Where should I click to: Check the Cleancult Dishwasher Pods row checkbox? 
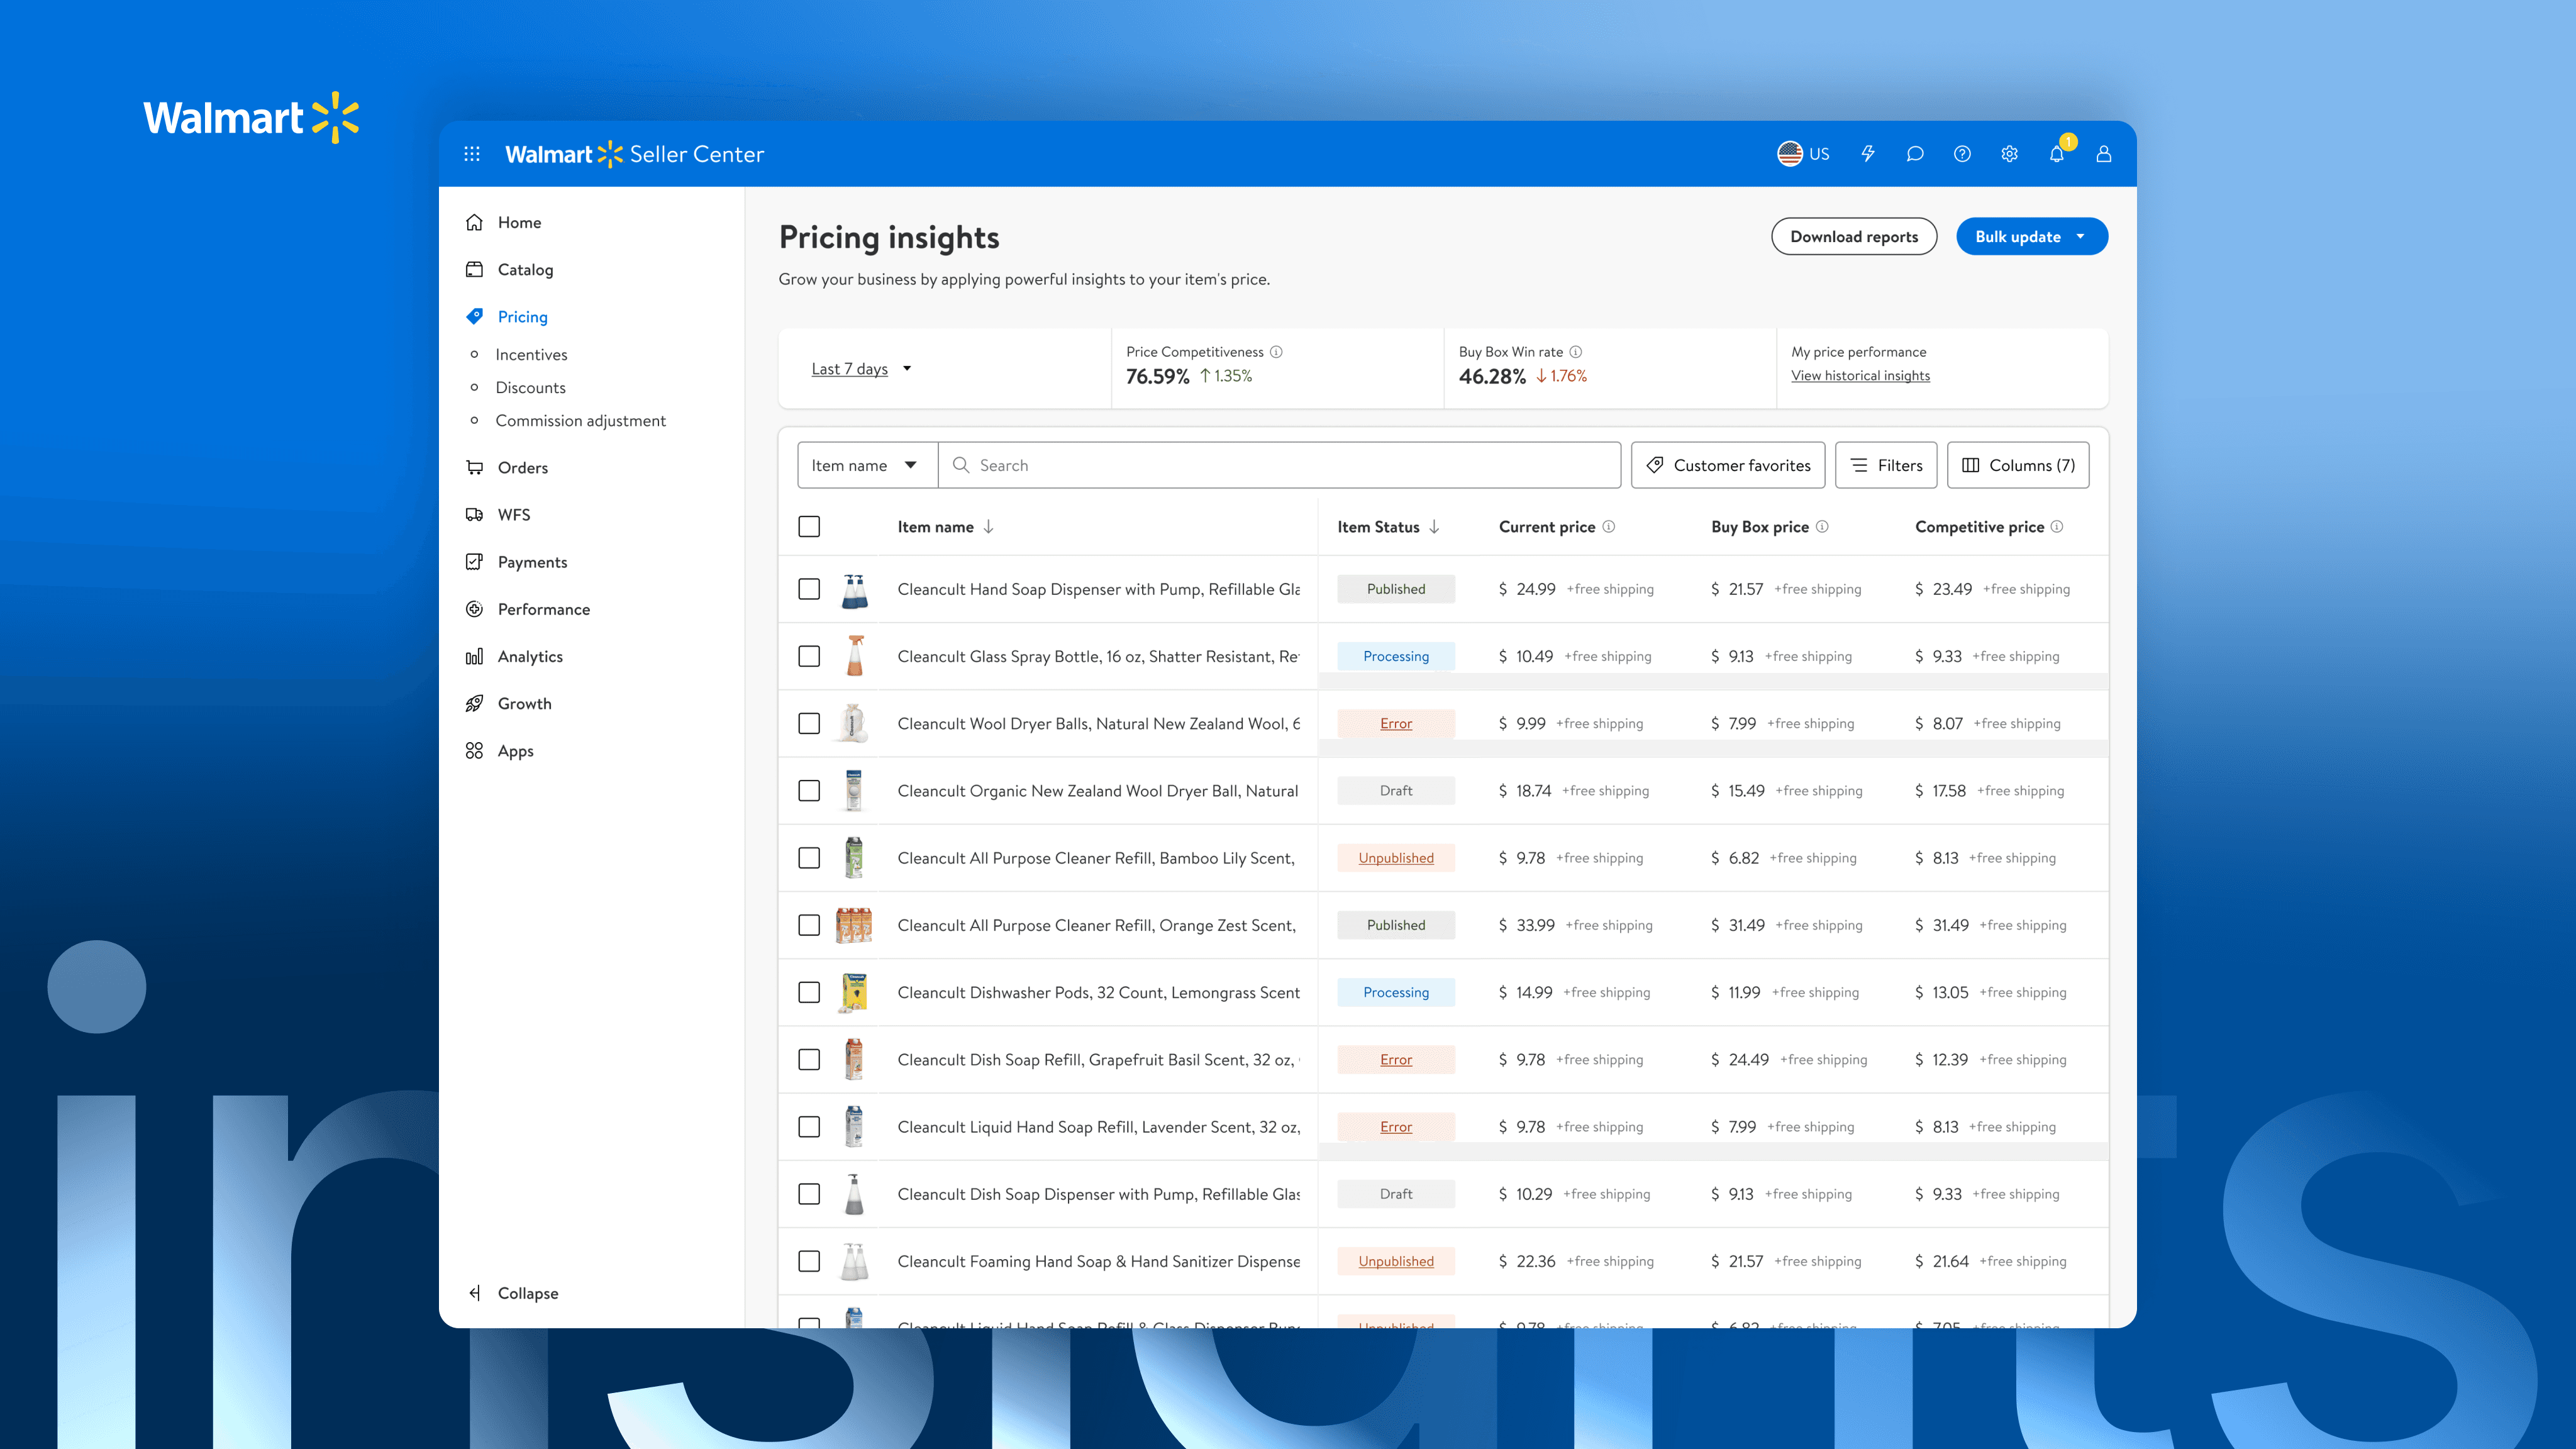pos(809,992)
